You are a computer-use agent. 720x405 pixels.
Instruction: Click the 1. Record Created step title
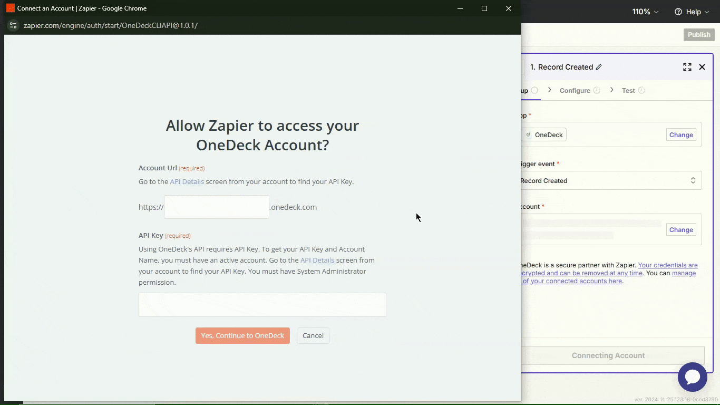click(561, 67)
